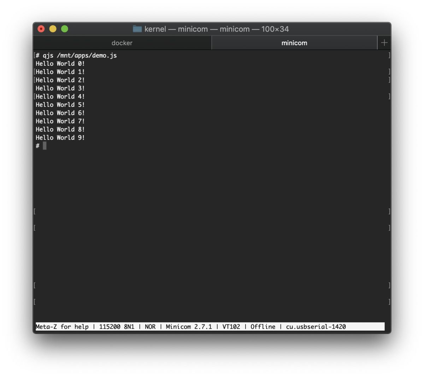Click 'Offline' status in status bar
This screenshot has width=424, height=377.
tap(263, 327)
